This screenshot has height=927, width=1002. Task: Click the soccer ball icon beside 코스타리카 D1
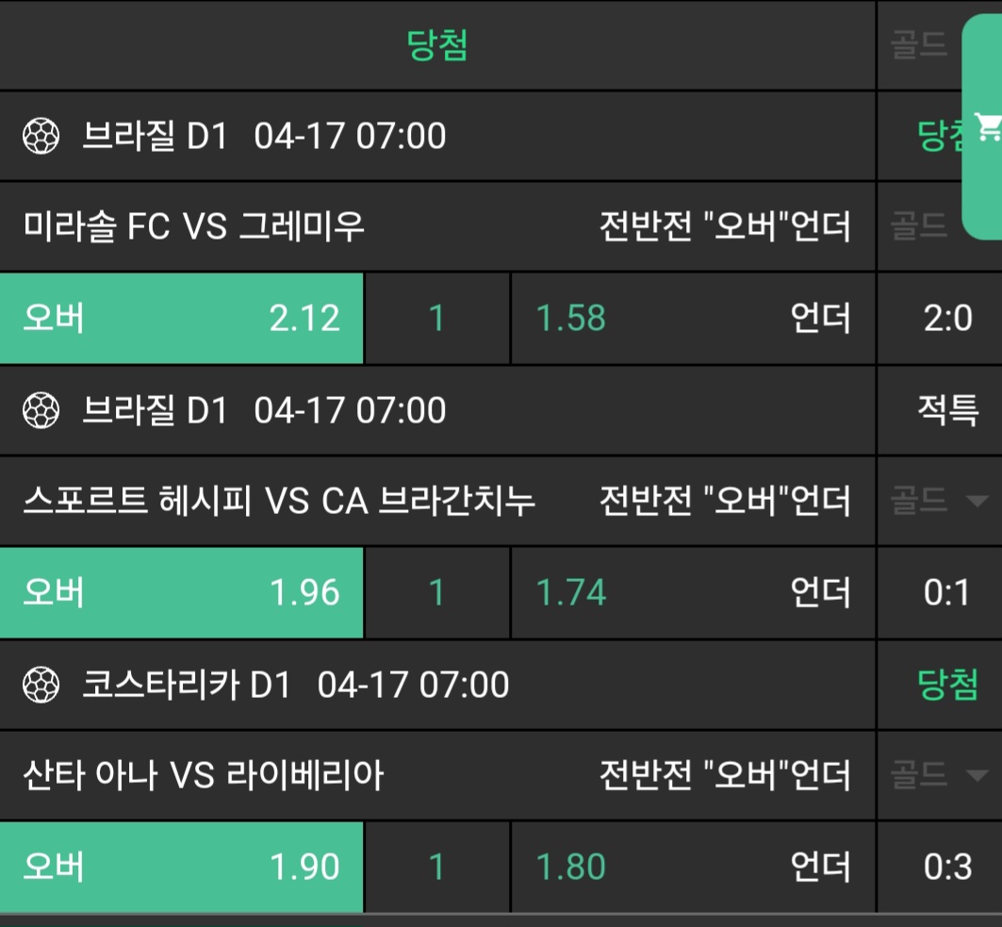[41, 686]
